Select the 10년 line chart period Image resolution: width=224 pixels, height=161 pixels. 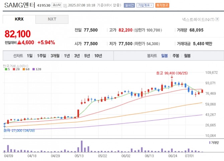[98, 56]
